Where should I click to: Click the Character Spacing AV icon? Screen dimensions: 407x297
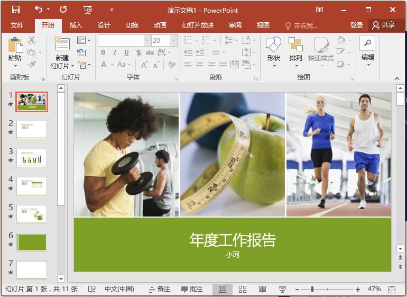162,52
